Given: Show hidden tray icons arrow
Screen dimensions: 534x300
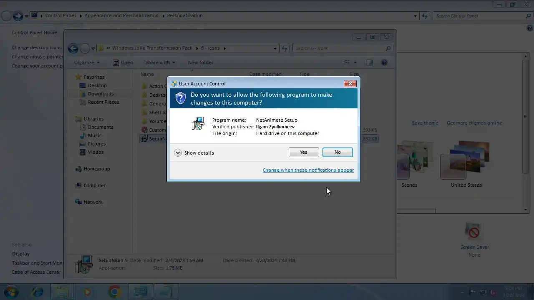Looking at the screenshot, I should (x=462, y=292).
